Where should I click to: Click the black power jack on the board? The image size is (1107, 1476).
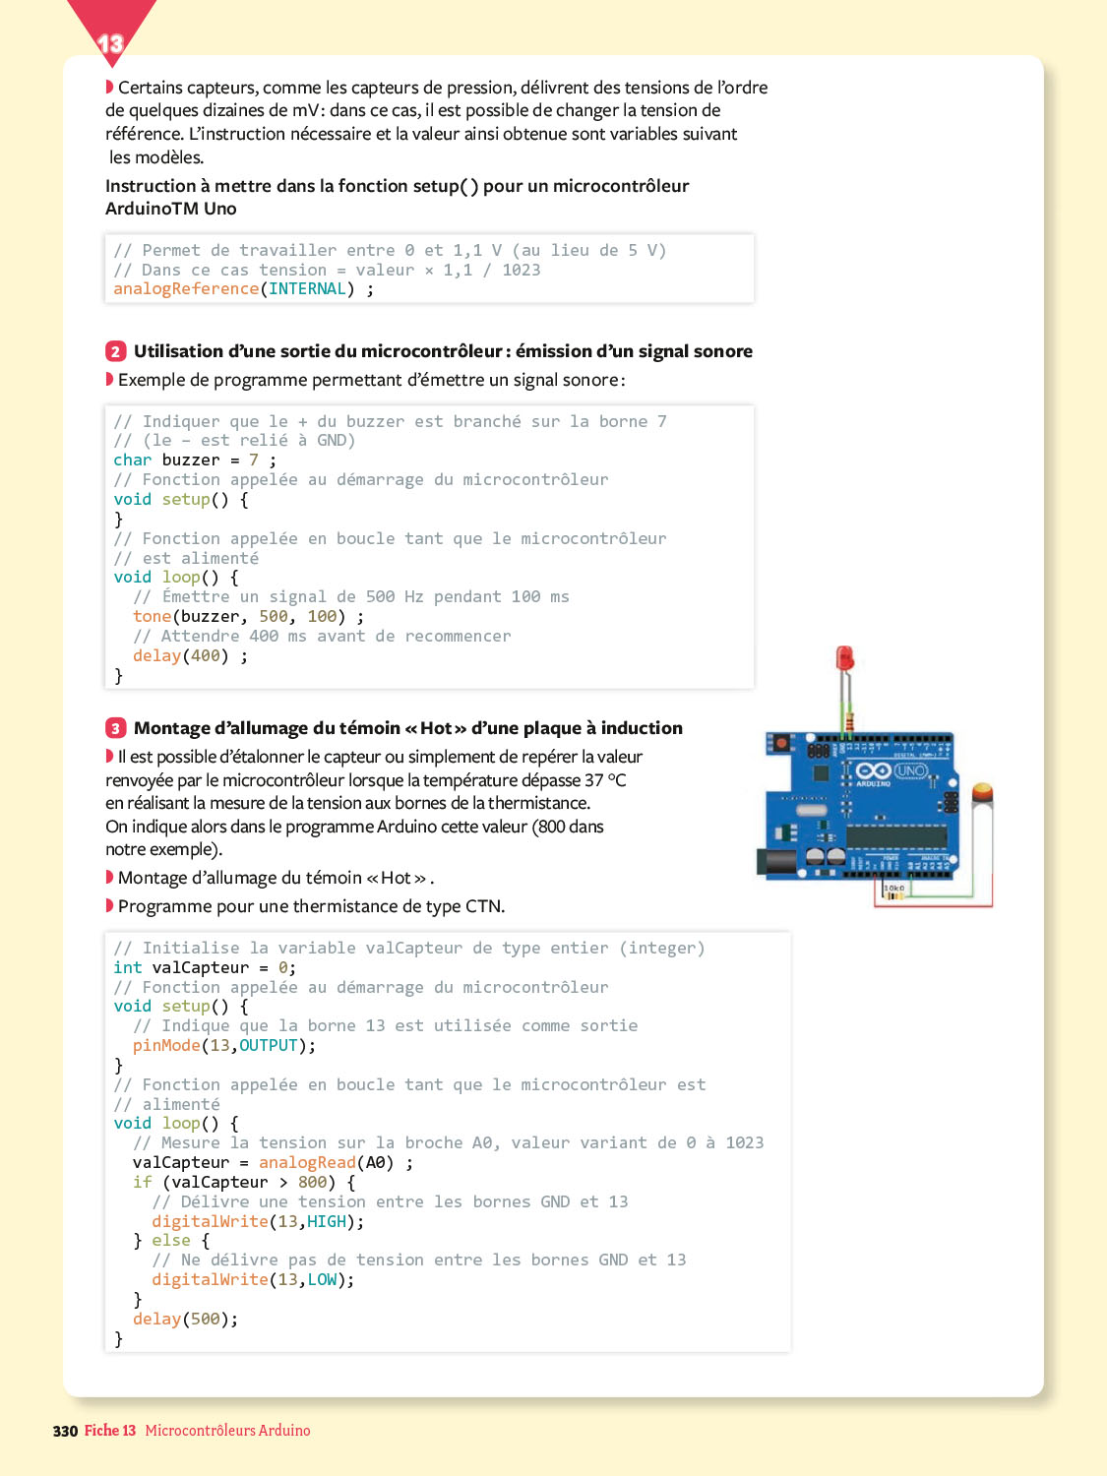[x=774, y=862]
